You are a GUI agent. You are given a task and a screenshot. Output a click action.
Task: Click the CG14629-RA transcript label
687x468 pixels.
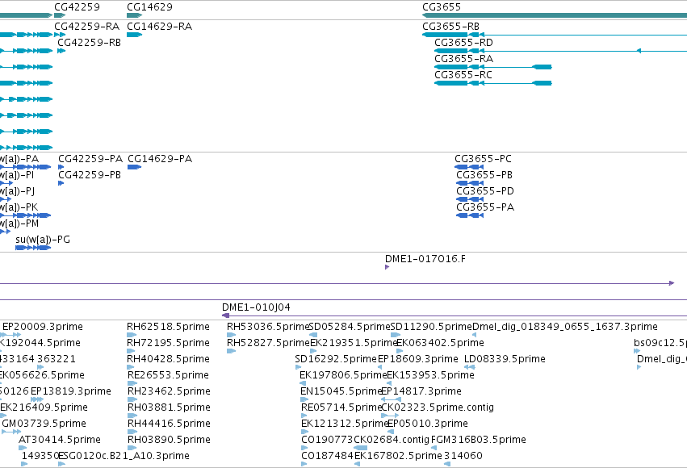click(160, 27)
